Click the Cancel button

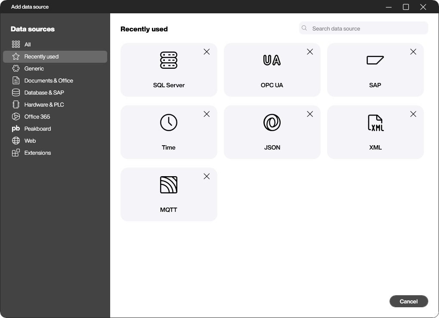tap(408, 301)
